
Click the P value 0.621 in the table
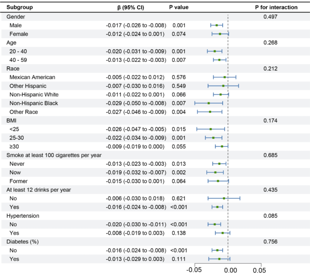[180, 198]
